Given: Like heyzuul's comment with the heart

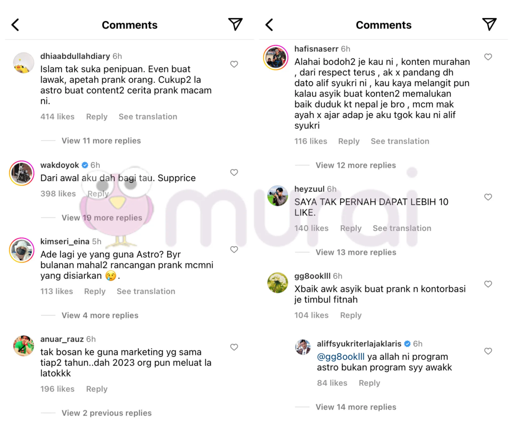Looking at the screenshot, I should (x=488, y=197).
